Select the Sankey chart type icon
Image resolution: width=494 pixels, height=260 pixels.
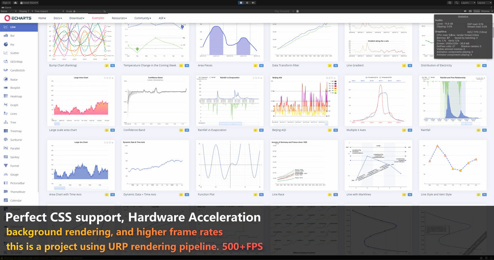click(x=5, y=157)
